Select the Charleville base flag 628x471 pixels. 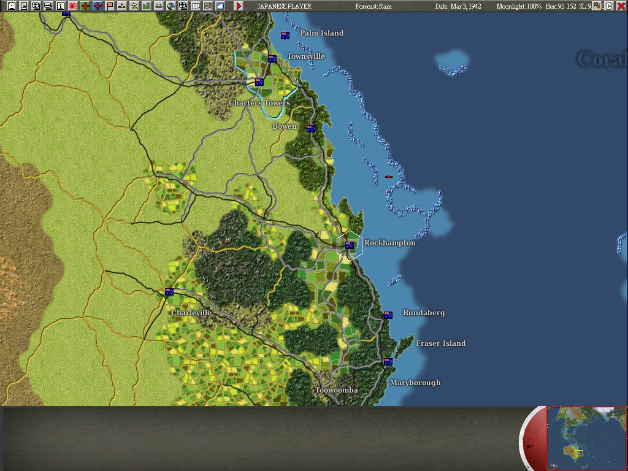coord(169,292)
